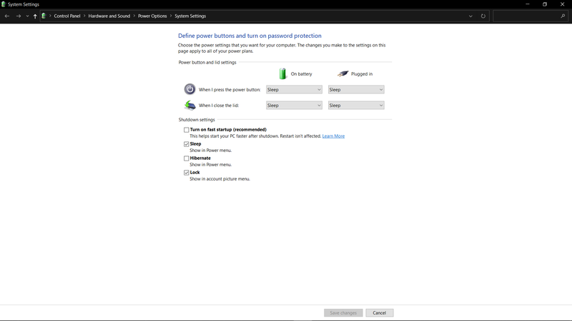Click the power button icon
The height and width of the screenshot is (321, 572).
(189, 89)
